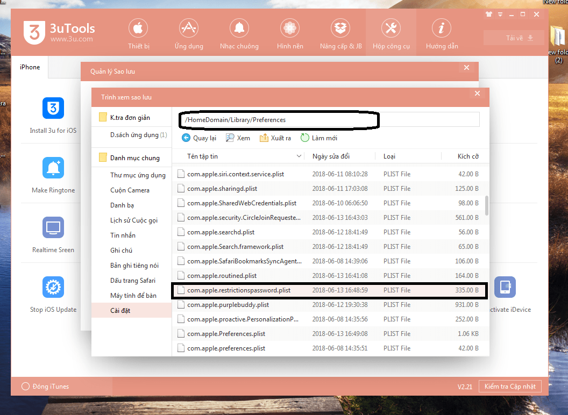Select com.apple.purplebuddy.plist file

point(329,305)
